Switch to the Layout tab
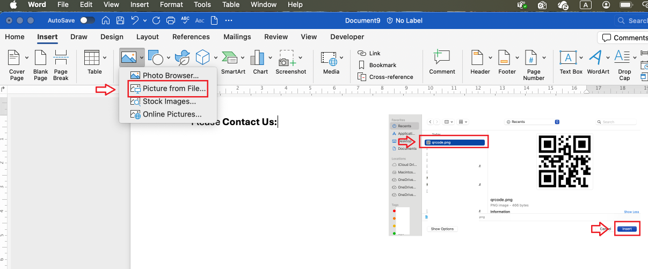The height and width of the screenshot is (269, 648). pyautogui.click(x=148, y=37)
